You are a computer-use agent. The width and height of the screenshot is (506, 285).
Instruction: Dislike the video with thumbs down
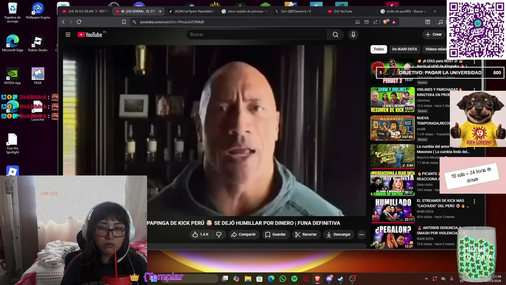tap(219, 234)
